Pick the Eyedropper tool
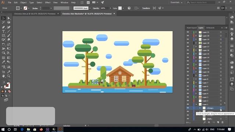Screen dimensions: 235x132 [3, 62]
